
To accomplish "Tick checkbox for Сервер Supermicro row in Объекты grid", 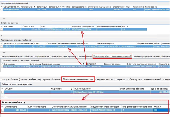I will 2,92.
